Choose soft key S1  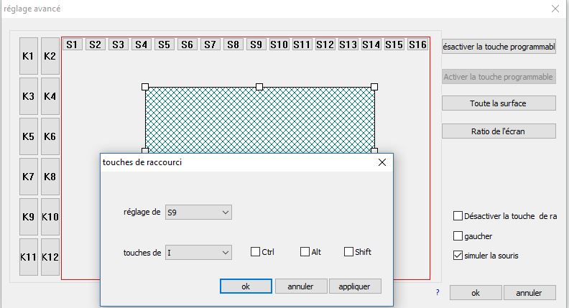pyautogui.click(x=73, y=45)
